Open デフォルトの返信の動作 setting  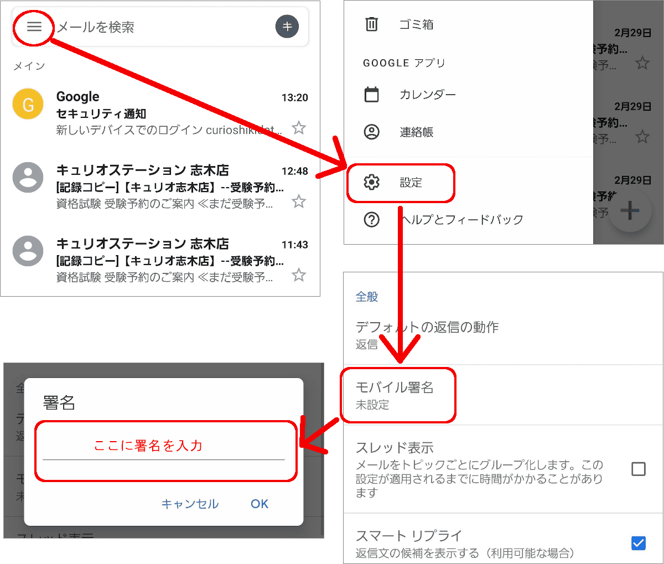pos(503,335)
